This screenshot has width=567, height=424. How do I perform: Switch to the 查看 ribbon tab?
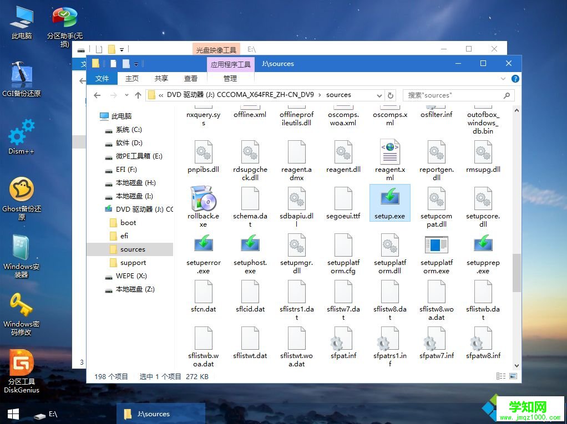pos(191,78)
